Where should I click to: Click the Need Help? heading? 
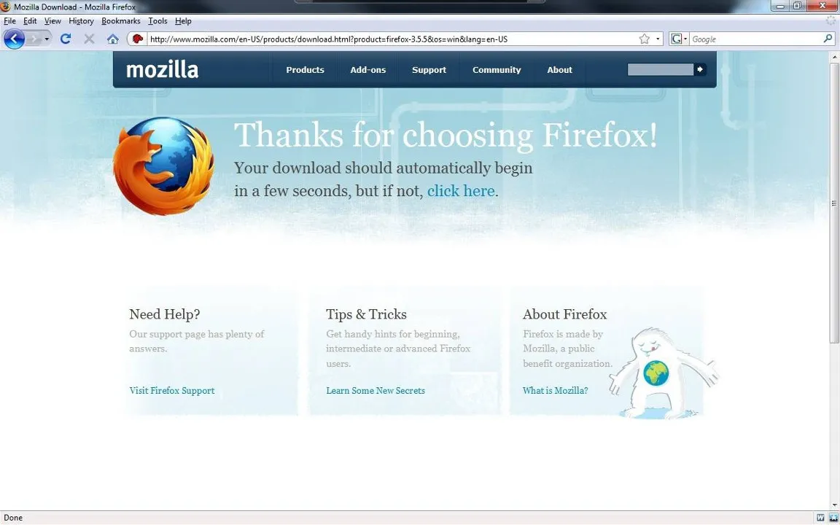click(x=165, y=314)
